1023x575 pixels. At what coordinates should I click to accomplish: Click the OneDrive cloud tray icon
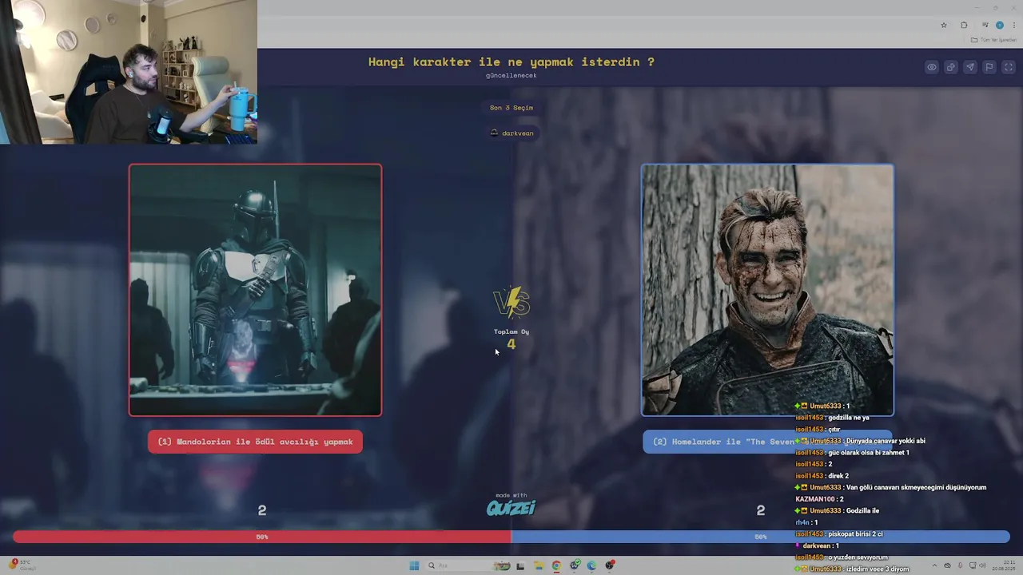coord(948,565)
